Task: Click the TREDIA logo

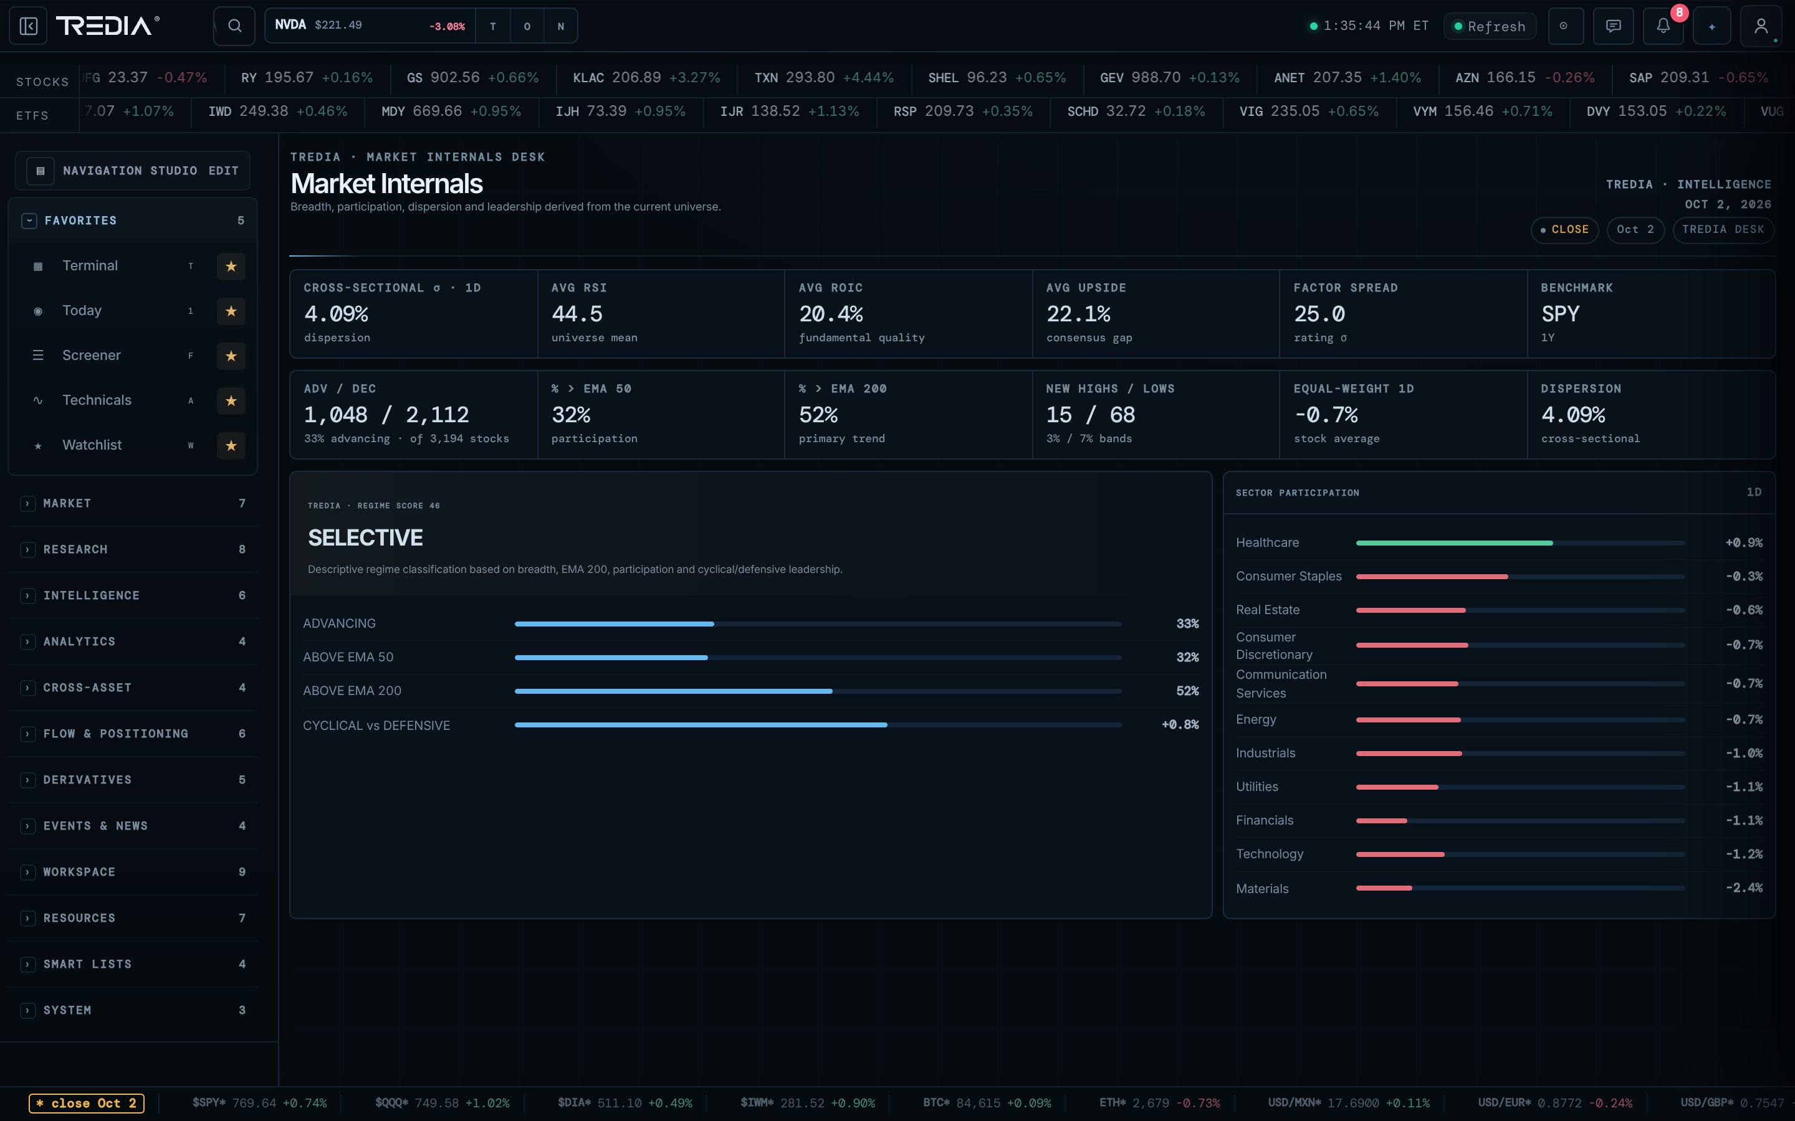Action: (x=108, y=26)
